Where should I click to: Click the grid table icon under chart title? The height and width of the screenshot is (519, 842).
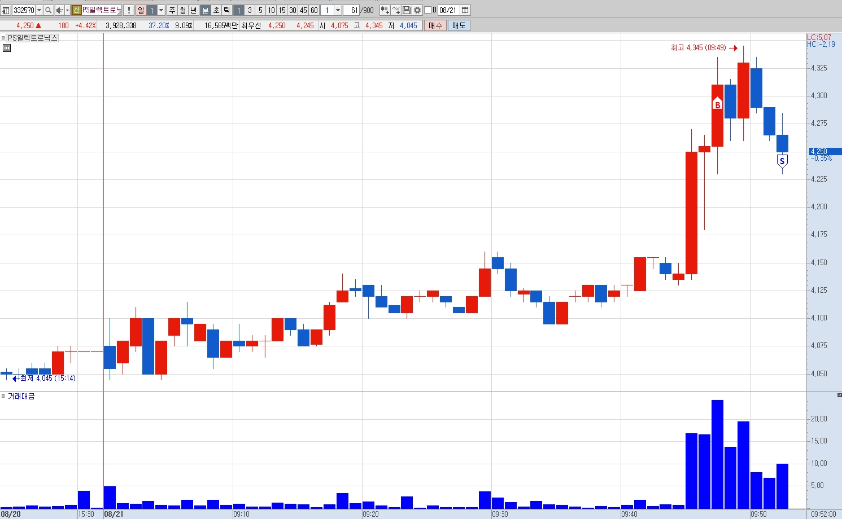click(x=7, y=48)
